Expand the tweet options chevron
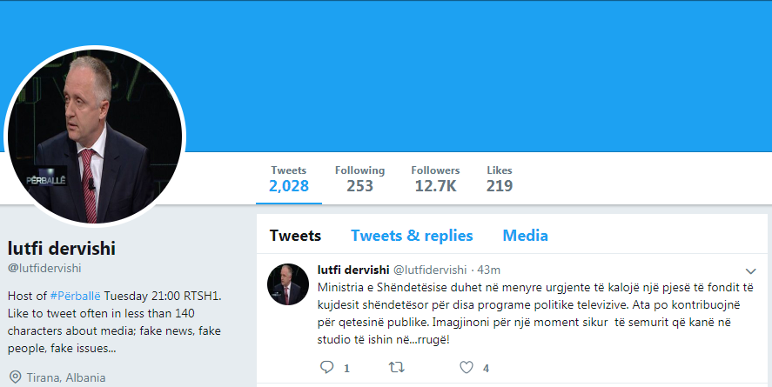Screen dimensions: 772x387 point(751,270)
